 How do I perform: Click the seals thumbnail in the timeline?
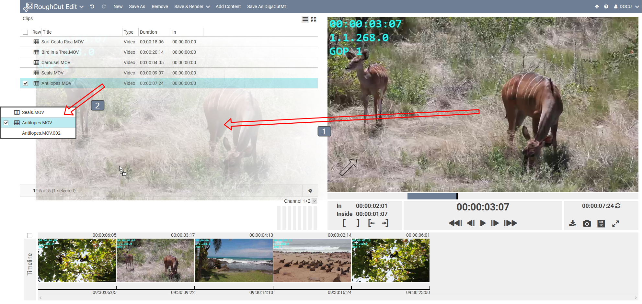point(312,261)
